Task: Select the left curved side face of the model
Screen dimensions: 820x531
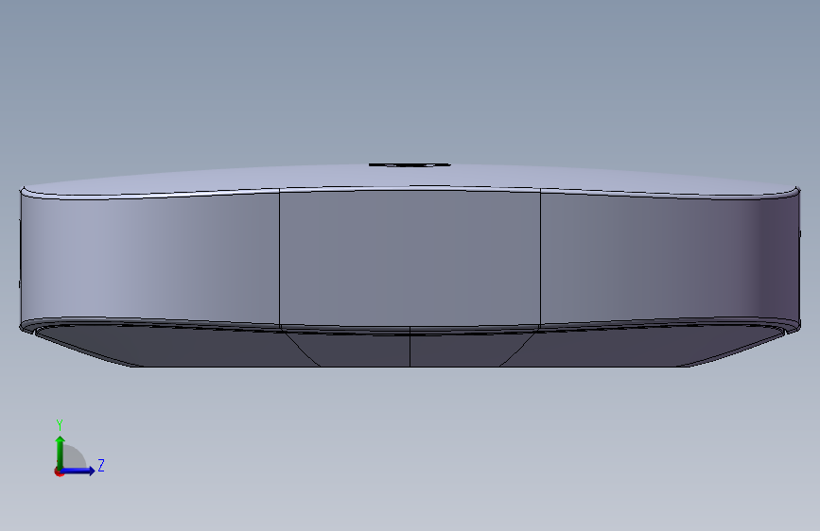Action: coord(150,258)
